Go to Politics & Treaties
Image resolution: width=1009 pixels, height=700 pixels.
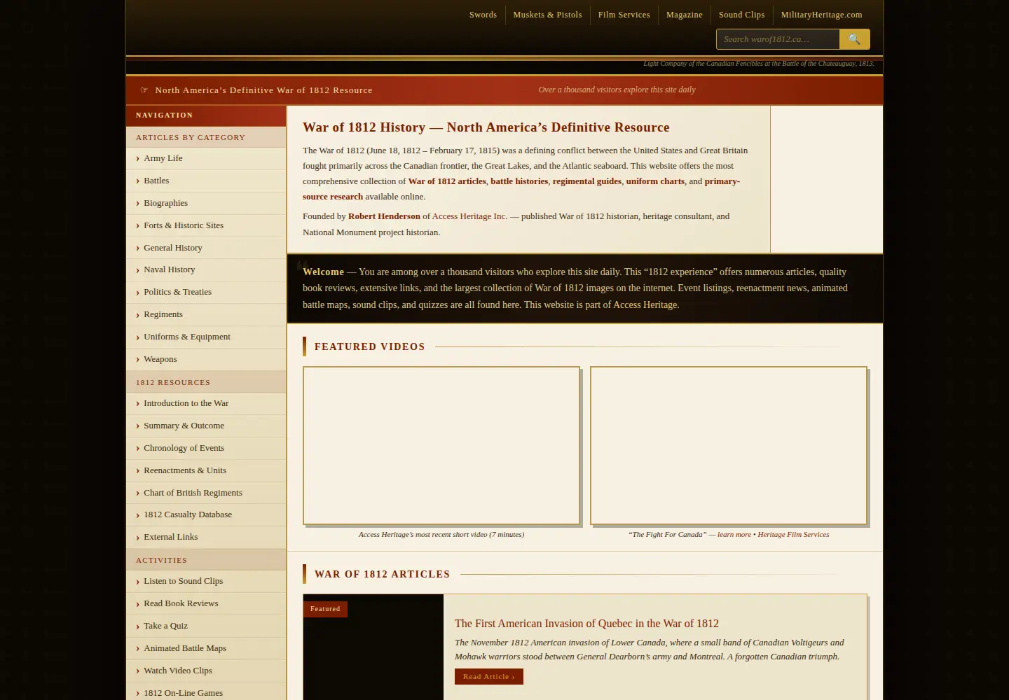(206, 292)
